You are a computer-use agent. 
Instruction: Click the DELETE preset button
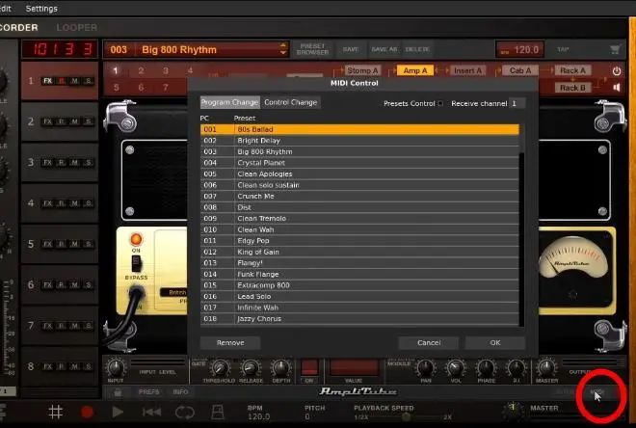click(417, 49)
